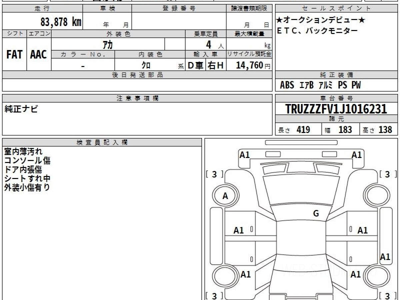Click the エアコン label
This screenshot has height=300, width=400.
39,34
